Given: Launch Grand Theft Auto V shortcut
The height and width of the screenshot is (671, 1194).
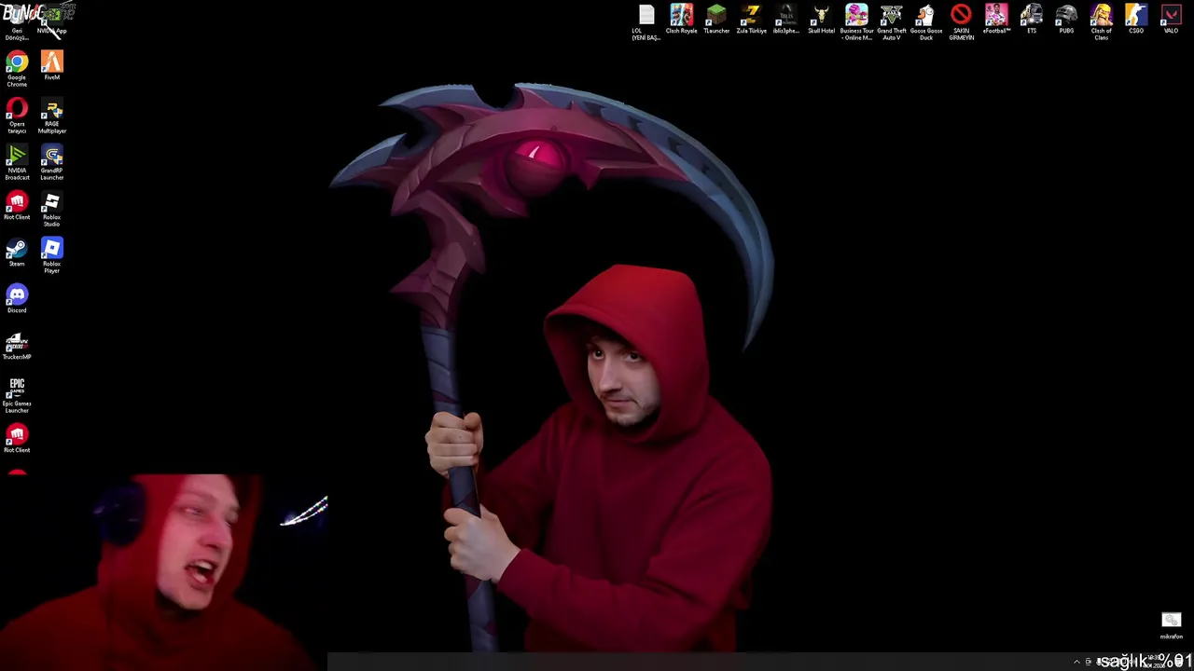Looking at the screenshot, I should point(892,21).
